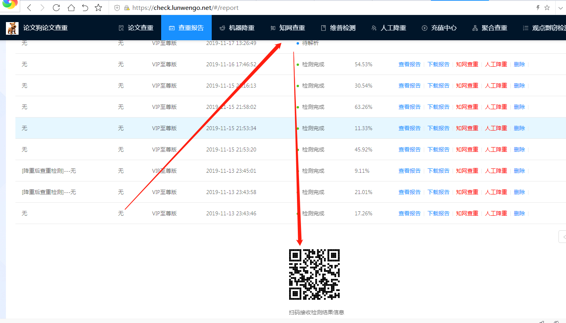Click the 11.33% similarity value

363,128
